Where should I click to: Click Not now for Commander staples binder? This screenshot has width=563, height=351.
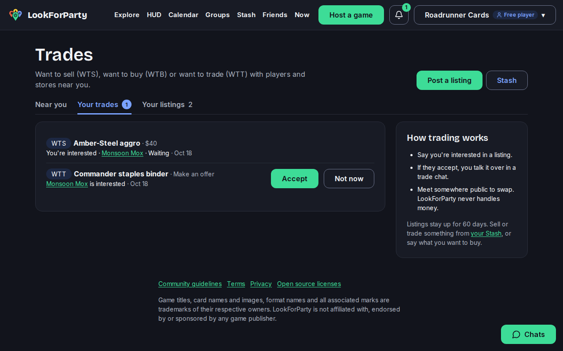click(x=349, y=179)
